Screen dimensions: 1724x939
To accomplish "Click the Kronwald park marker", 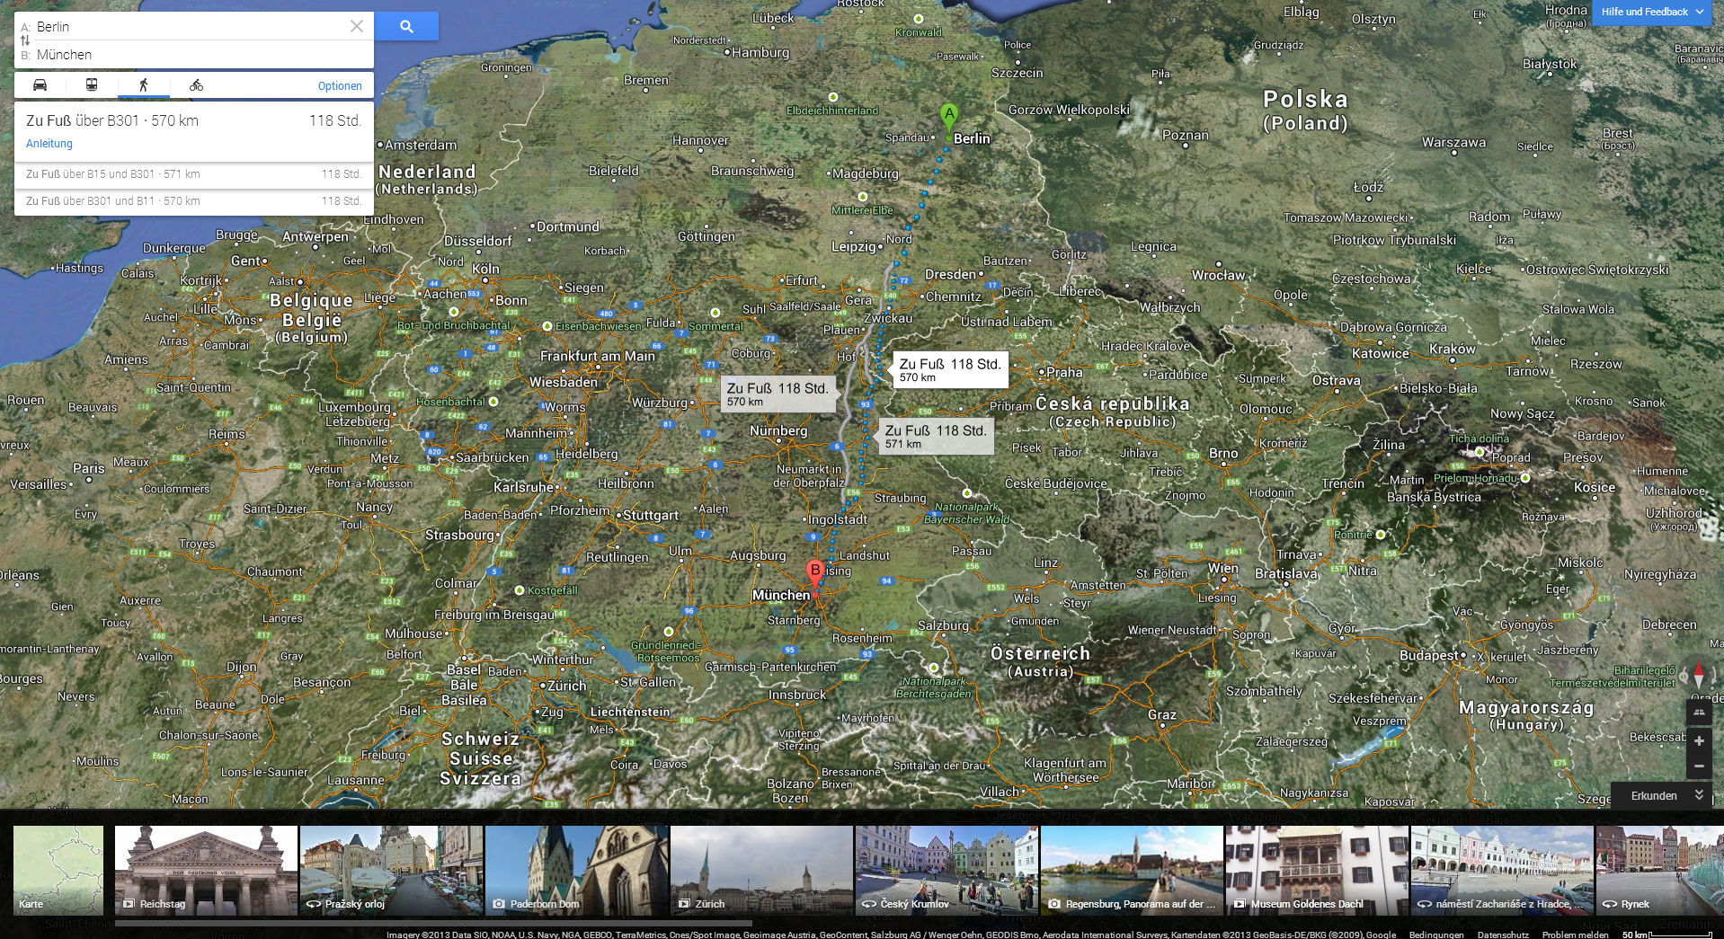I will [918, 19].
